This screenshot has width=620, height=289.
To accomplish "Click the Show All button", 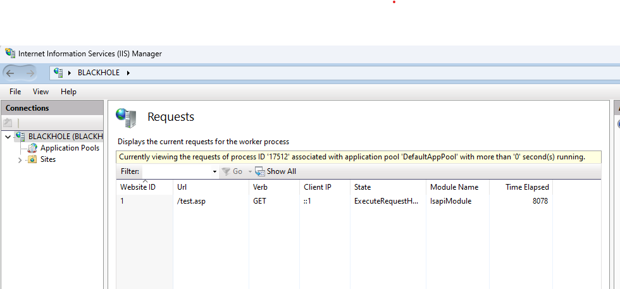I will click(276, 171).
